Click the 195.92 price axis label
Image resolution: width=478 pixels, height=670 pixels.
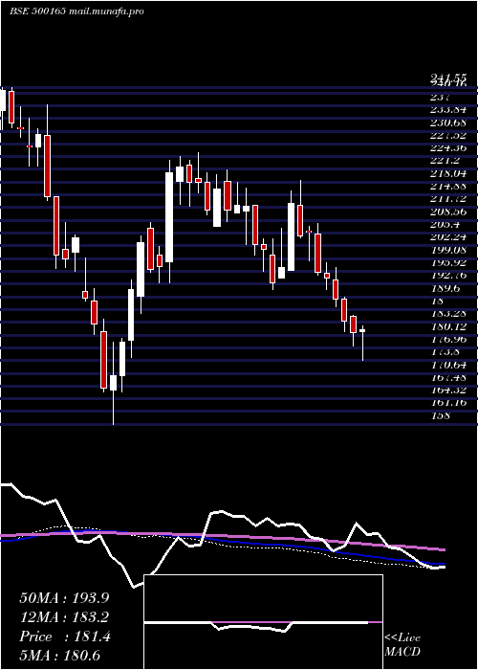[x=447, y=263]
